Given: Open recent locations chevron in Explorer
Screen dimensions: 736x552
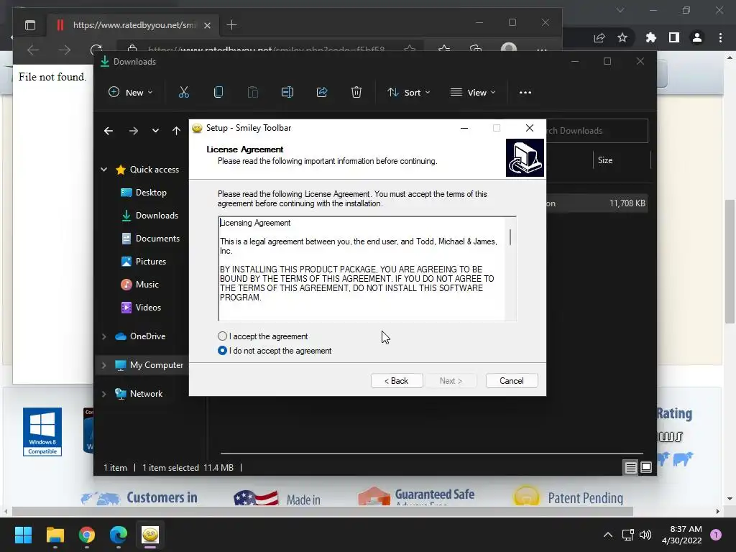Looking at the screenshot, I should coord(155,131).
